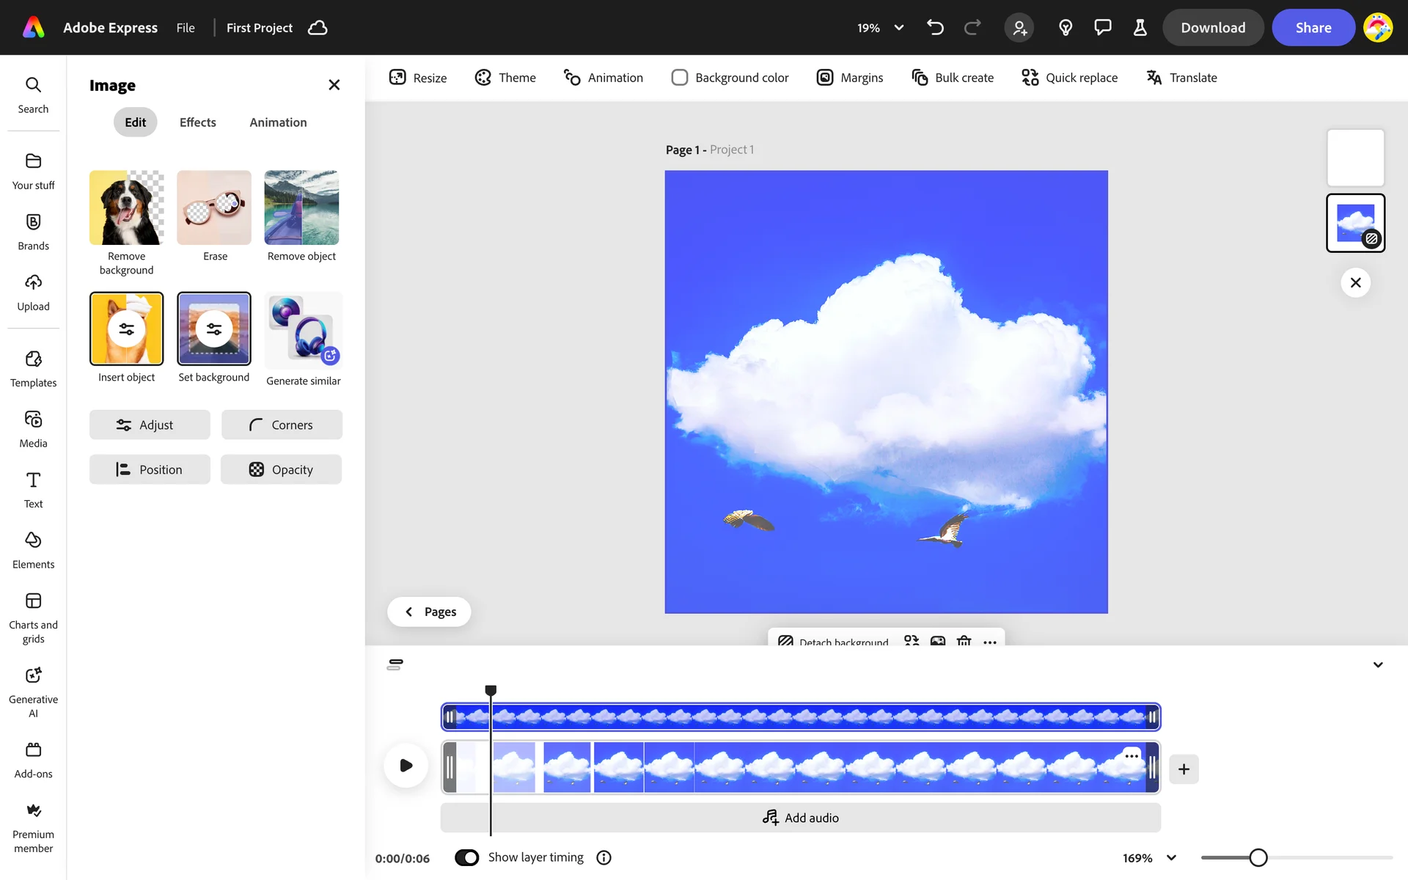
Task: Open Quick replace tool
Action: coord(1069,78)
